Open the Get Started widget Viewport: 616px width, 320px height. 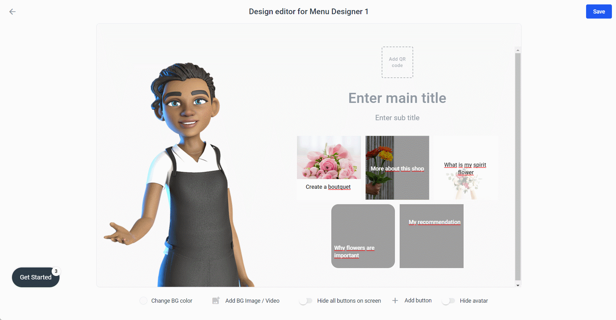coord(36,277)
